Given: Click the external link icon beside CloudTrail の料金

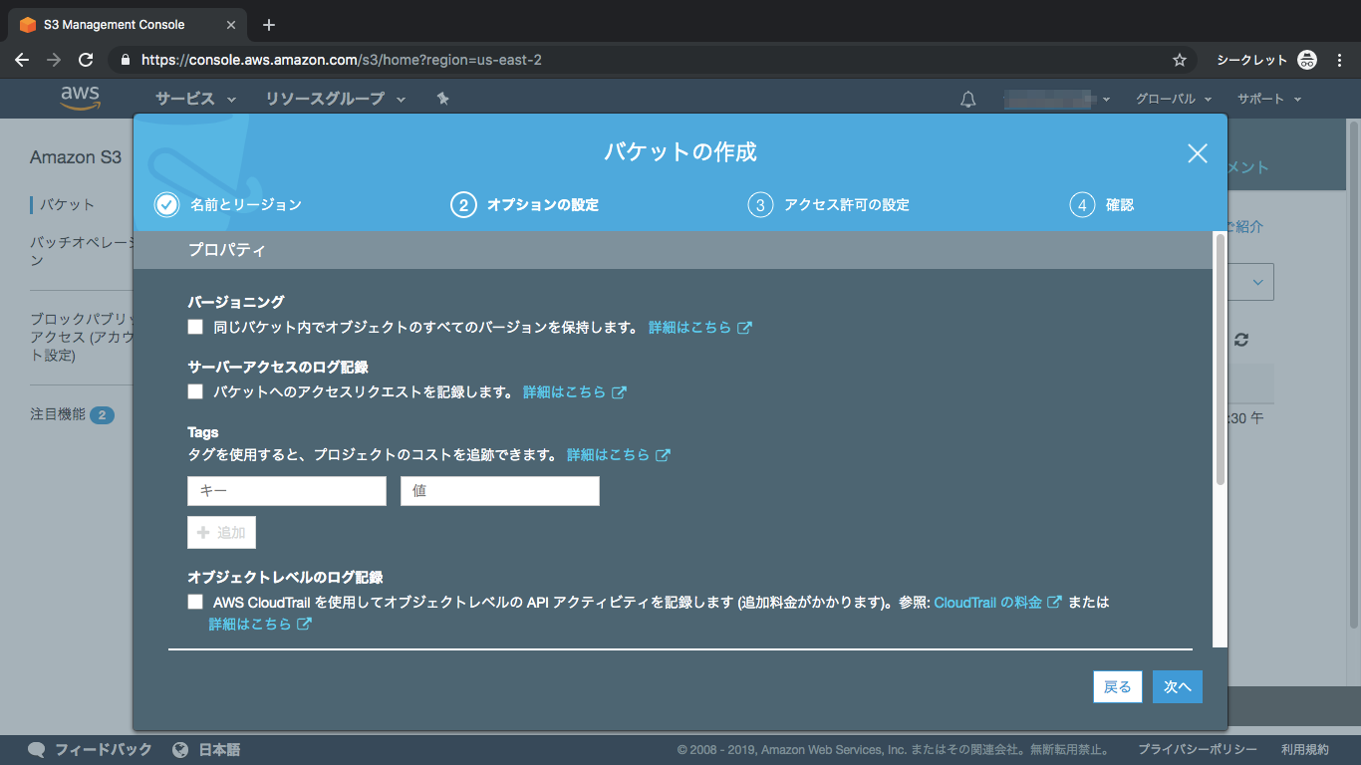Looking at the screenshot, I should click(x=1054, y=602).
